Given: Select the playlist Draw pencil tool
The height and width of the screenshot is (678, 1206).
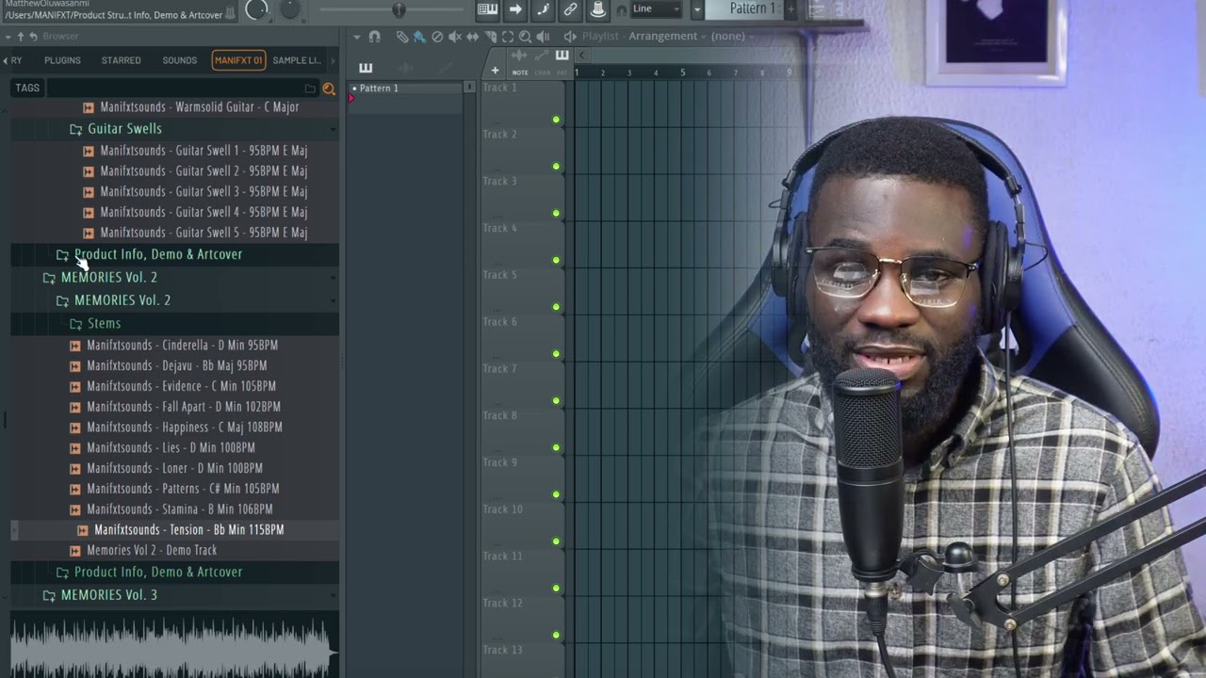Looking at the screenshot, I should (x=402, y=37).
